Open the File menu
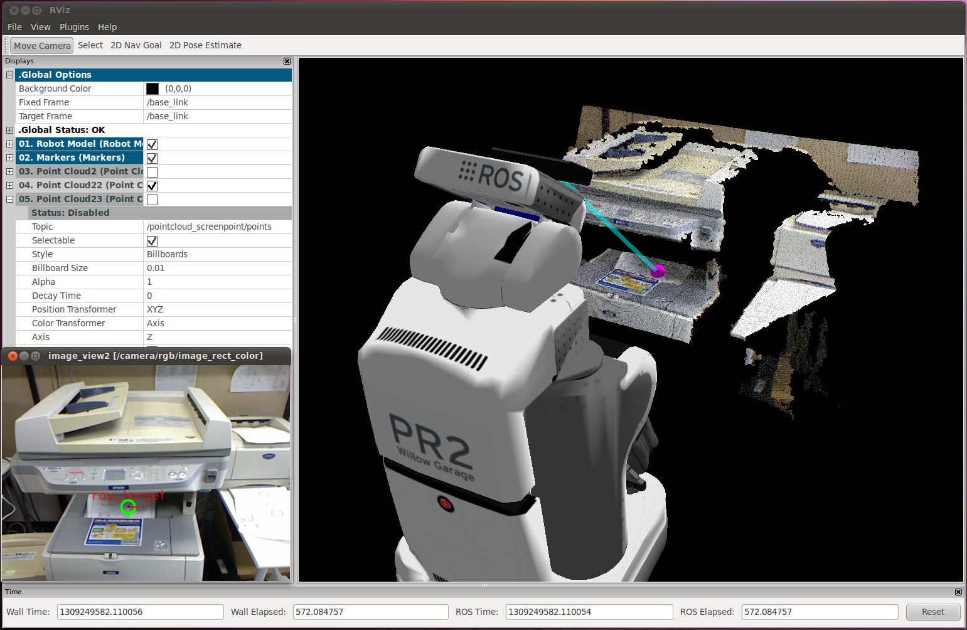Image resolution: width=967 pixels, height=630 pixels. (14, 27)
